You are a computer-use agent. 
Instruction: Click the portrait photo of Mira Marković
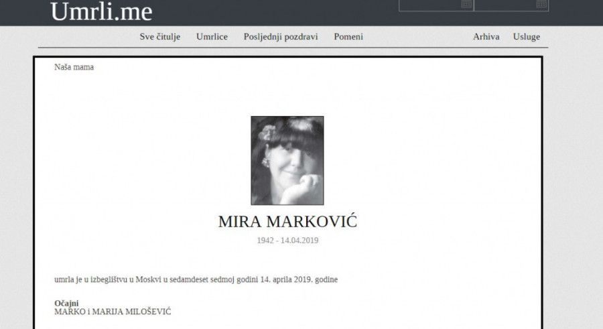[x=287, y=160]
